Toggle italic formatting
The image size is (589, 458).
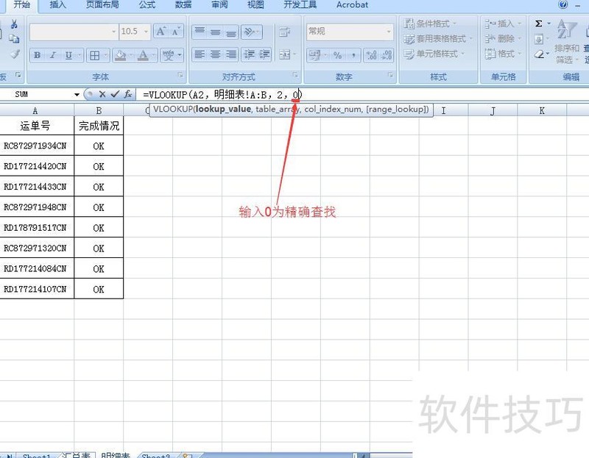[52, 55]
